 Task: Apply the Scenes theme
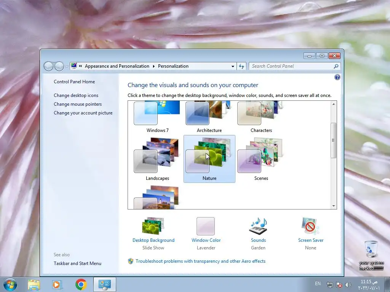click(261, 159)
